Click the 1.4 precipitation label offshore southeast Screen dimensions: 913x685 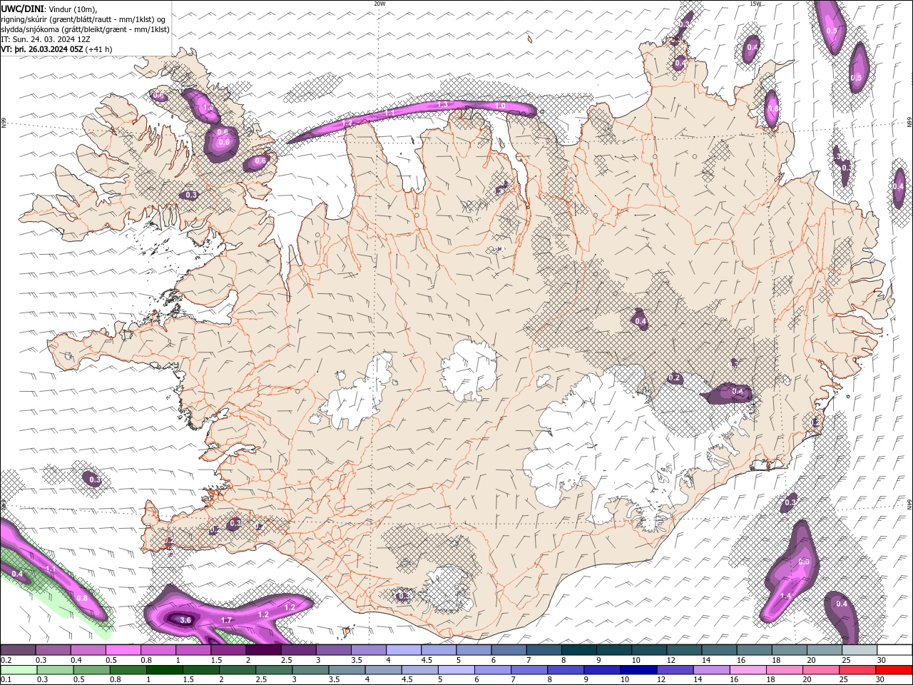(x=785, y=596)
